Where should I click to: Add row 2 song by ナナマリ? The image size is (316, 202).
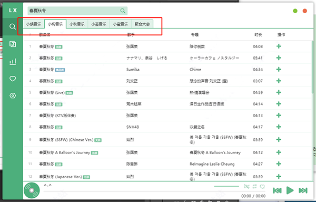279,58
